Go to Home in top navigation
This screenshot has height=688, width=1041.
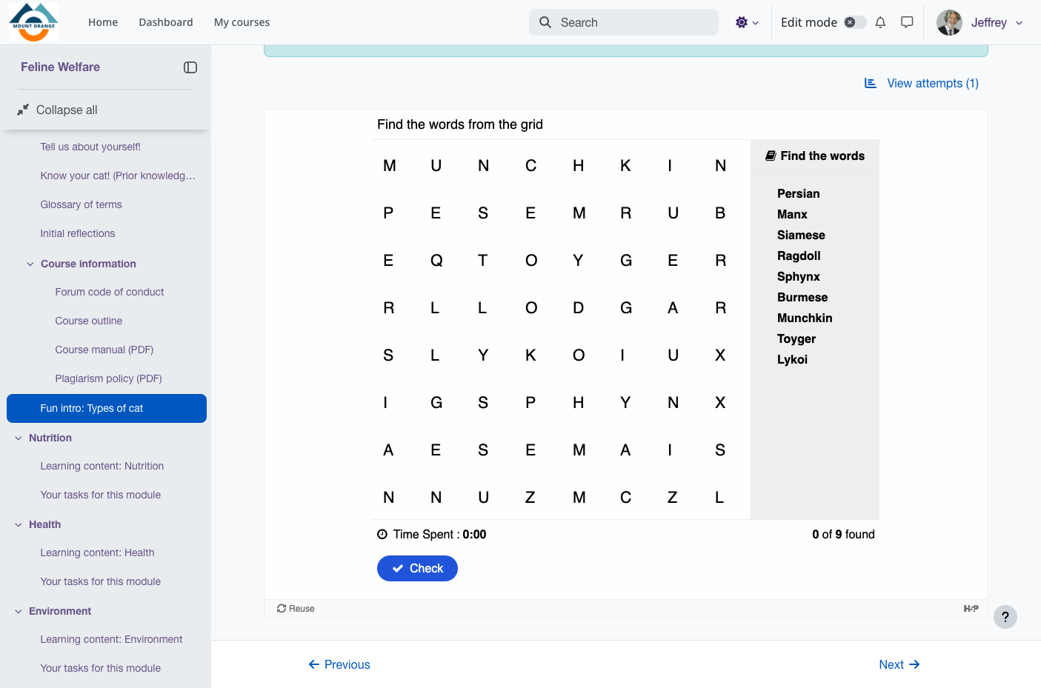click(x=103, y=22)
